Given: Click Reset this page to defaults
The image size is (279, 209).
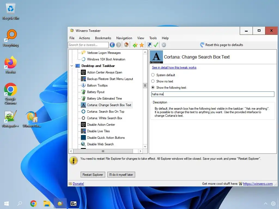Looking at the screenshot, I should point(222,45).
